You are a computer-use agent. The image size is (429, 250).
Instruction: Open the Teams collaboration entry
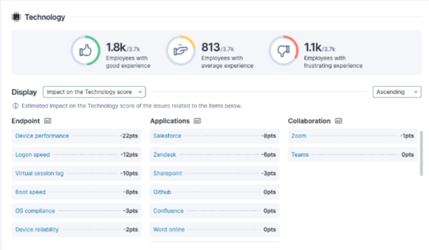(353, 154)
